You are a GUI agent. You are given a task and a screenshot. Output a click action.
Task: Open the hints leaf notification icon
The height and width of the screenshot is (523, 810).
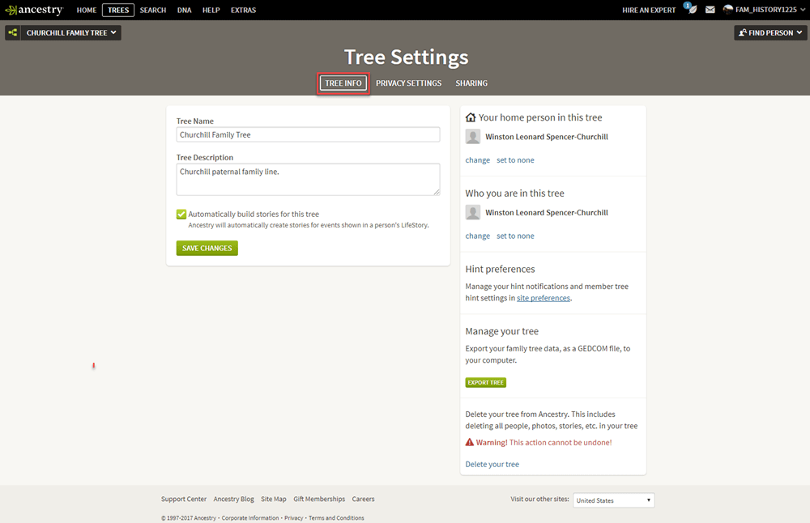690,9
